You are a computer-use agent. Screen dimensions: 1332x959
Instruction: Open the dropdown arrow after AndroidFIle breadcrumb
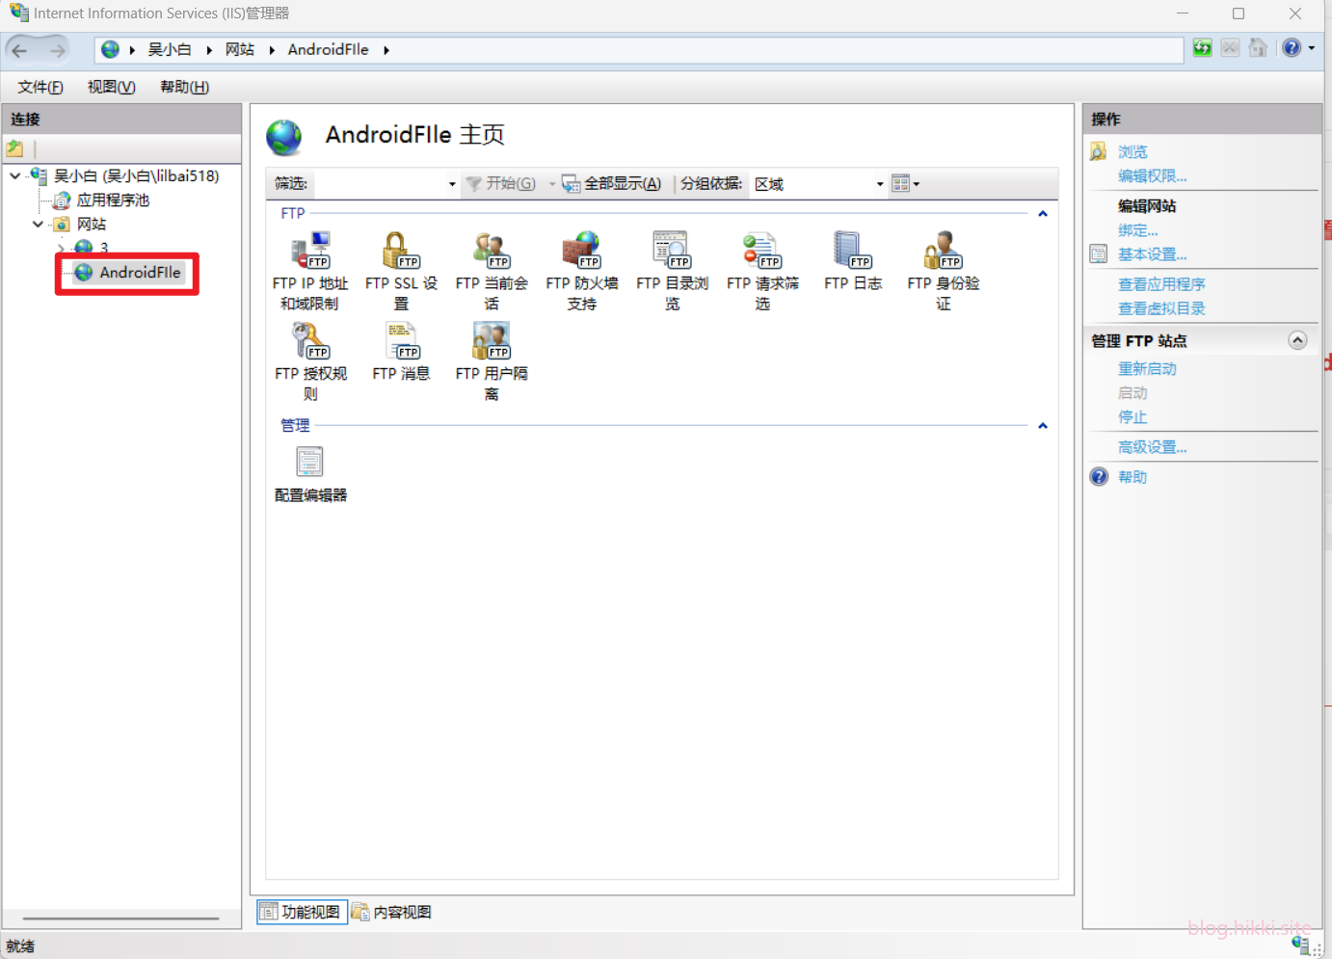pyautogui.click(x=386, y=50)
